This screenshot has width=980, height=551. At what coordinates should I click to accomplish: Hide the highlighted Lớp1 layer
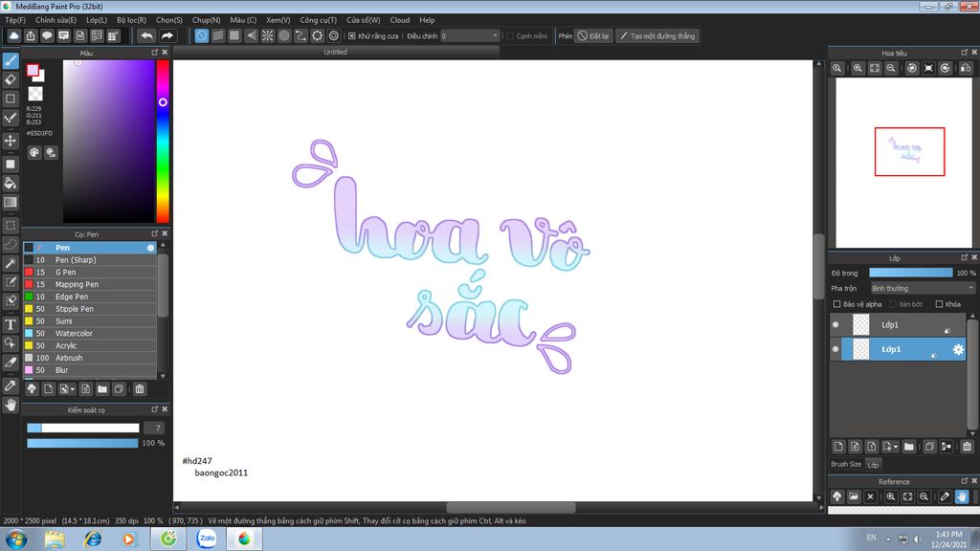[x=835, y=349]
